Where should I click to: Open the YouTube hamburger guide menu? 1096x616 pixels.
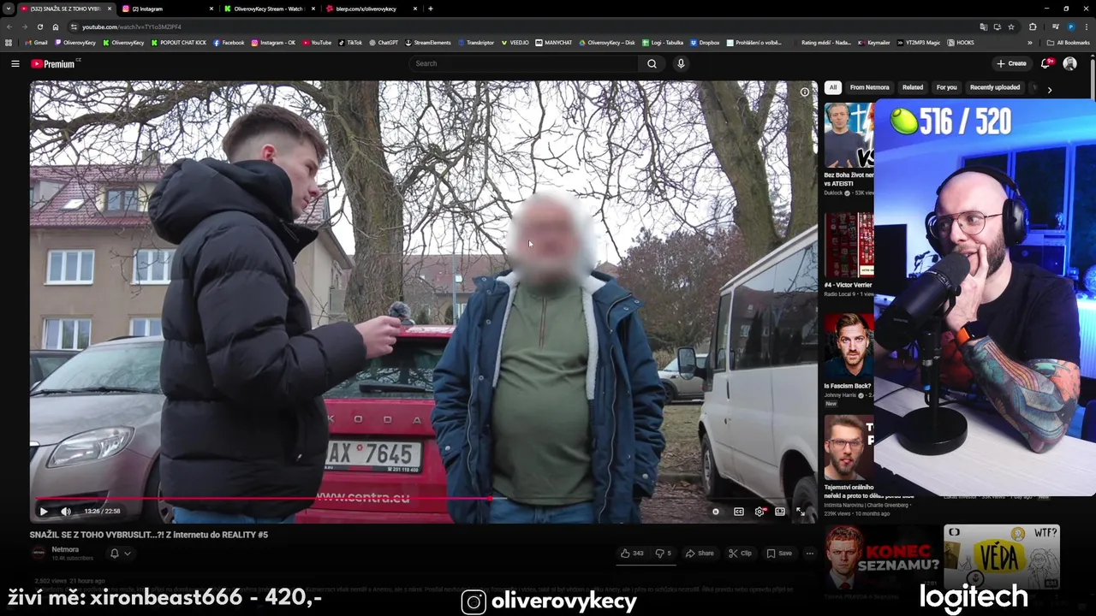[15, 63]
